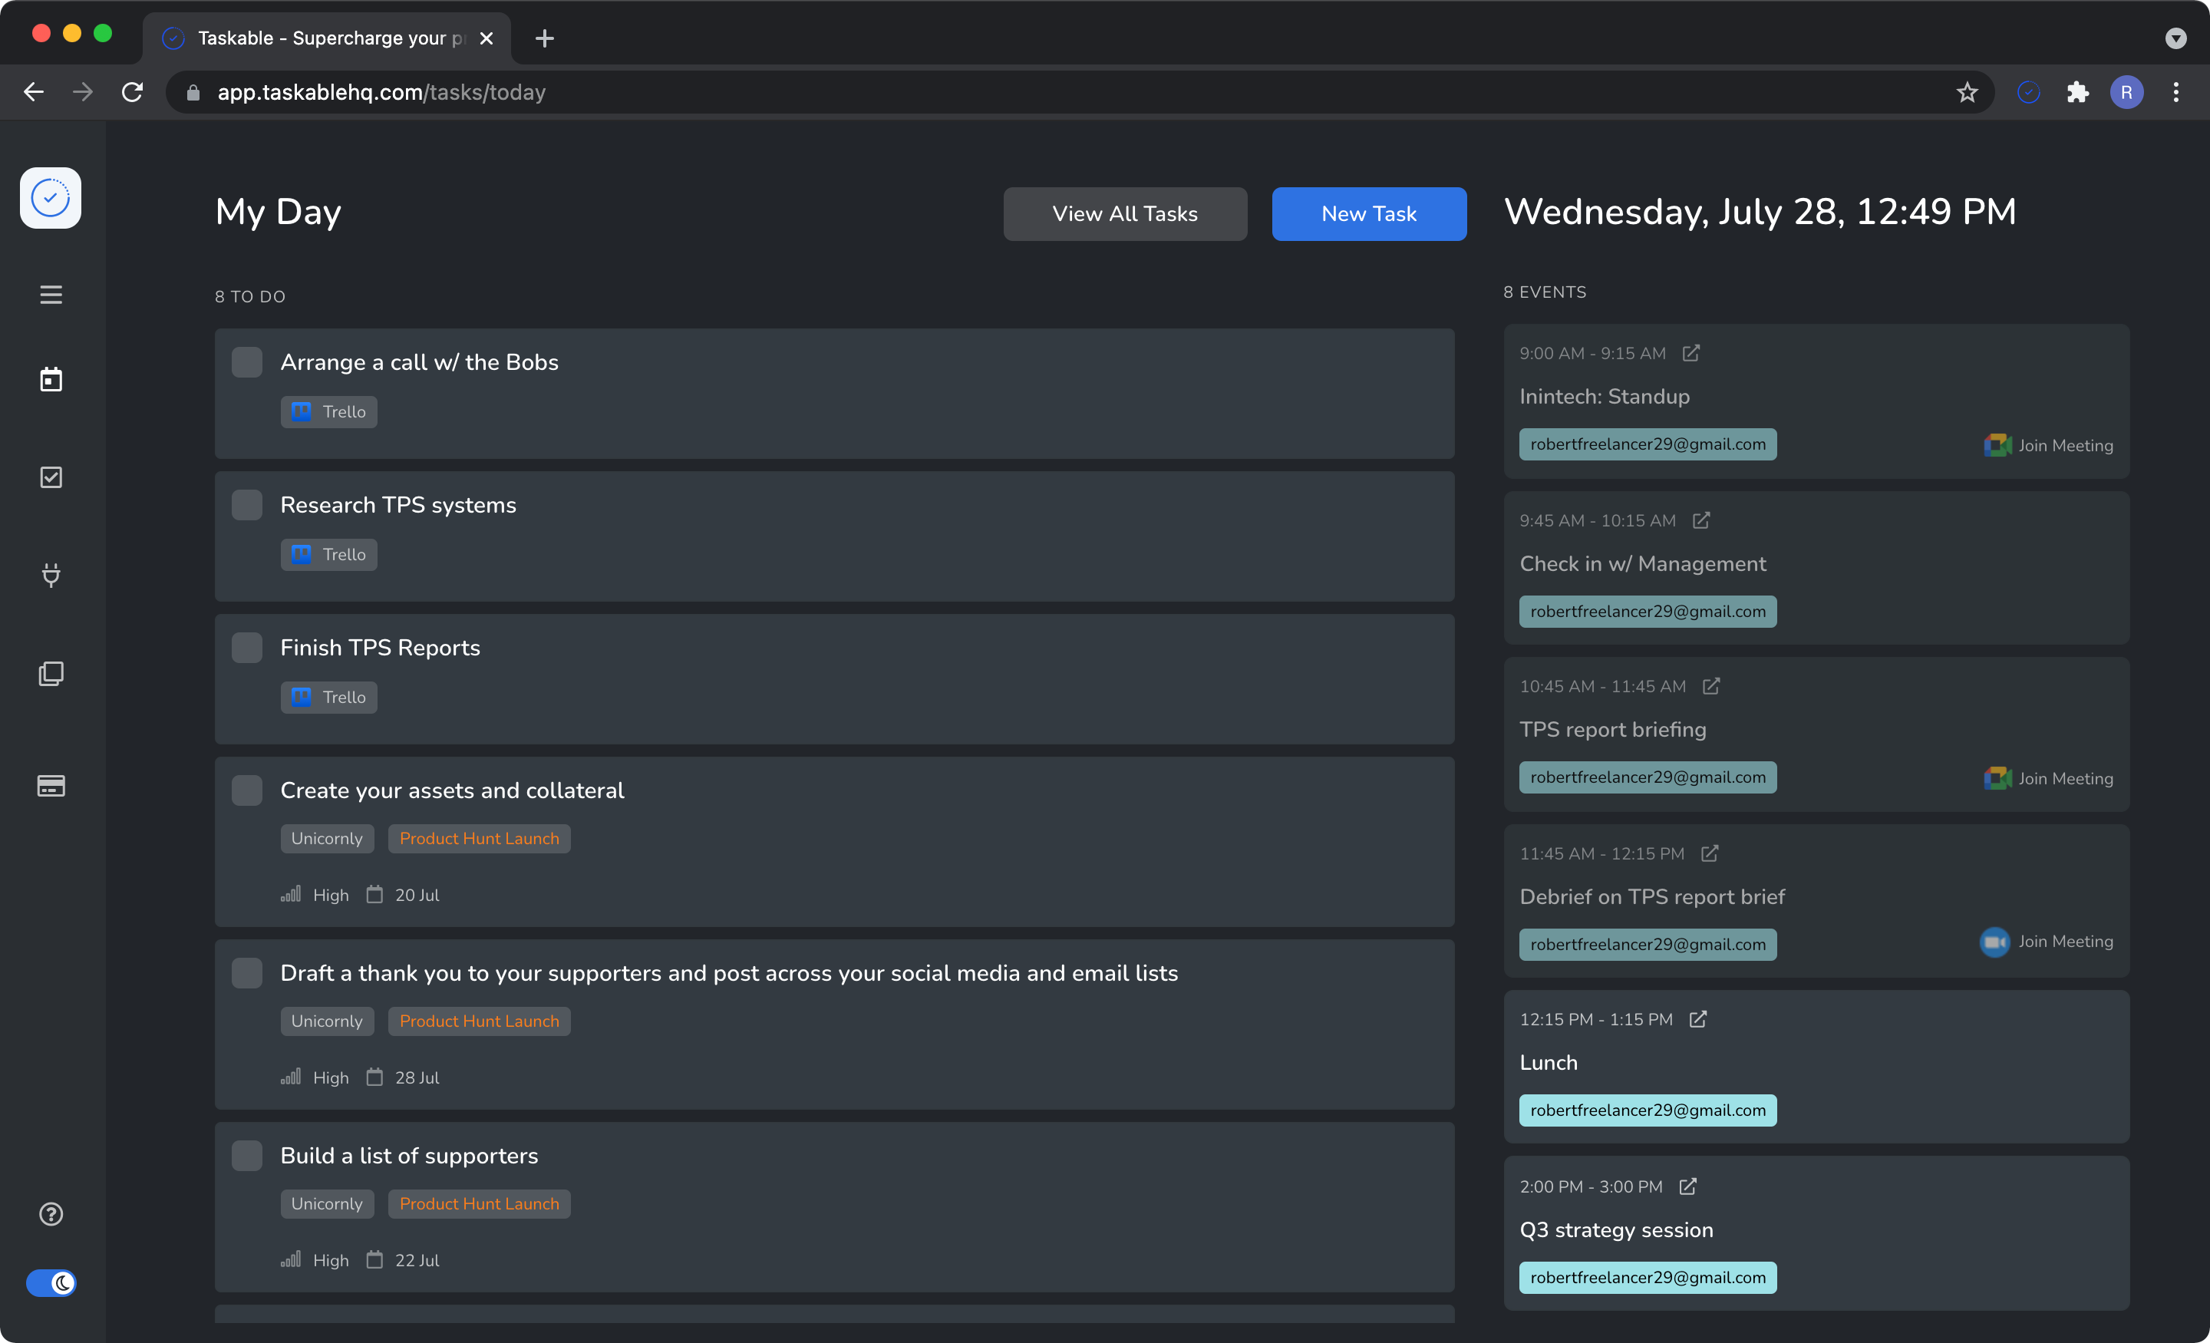Click the New Task button
The image size is (2210, 1343).
coord(1369,213)
